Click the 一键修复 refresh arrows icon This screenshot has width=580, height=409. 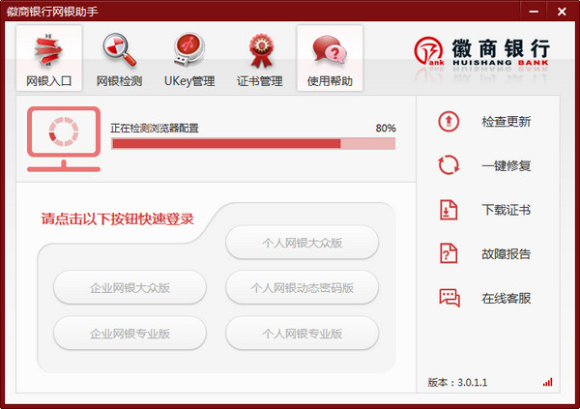449,165
